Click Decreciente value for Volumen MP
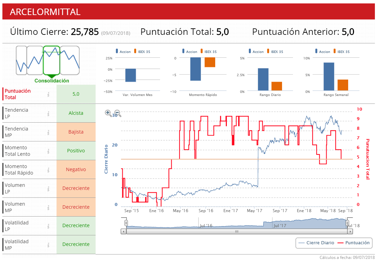The width and height of the screenshot is (379, 262). [76, 207]
